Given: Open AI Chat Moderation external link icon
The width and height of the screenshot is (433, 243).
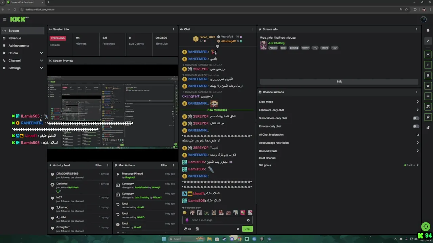Looking at the screenshot, I should [x=418, y=135].
